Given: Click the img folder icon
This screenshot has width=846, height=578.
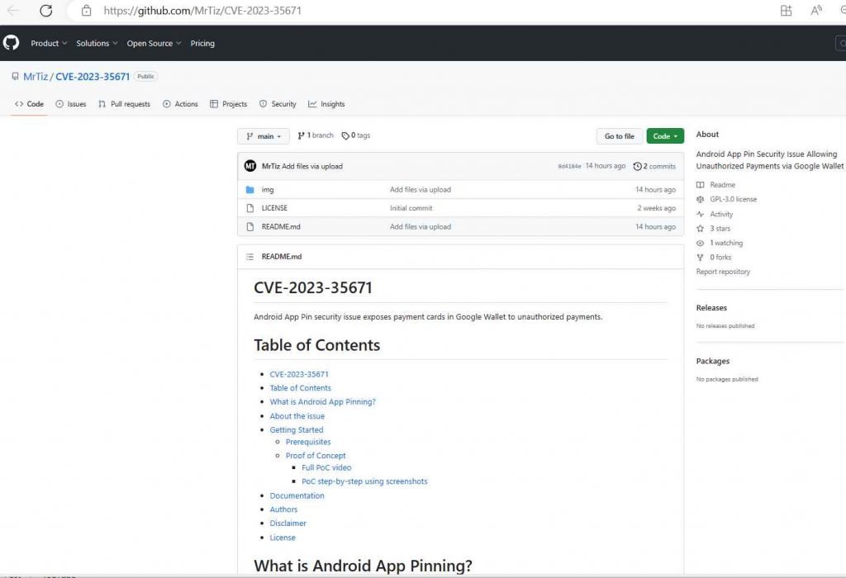Looking at the screenshot, I should pos(250,190).
